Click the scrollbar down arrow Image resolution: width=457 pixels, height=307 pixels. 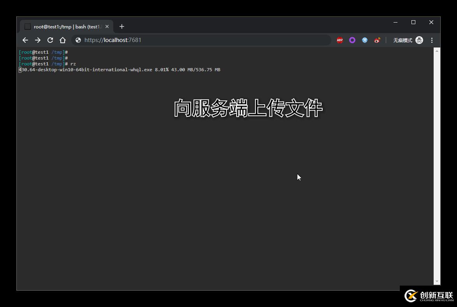436,281
